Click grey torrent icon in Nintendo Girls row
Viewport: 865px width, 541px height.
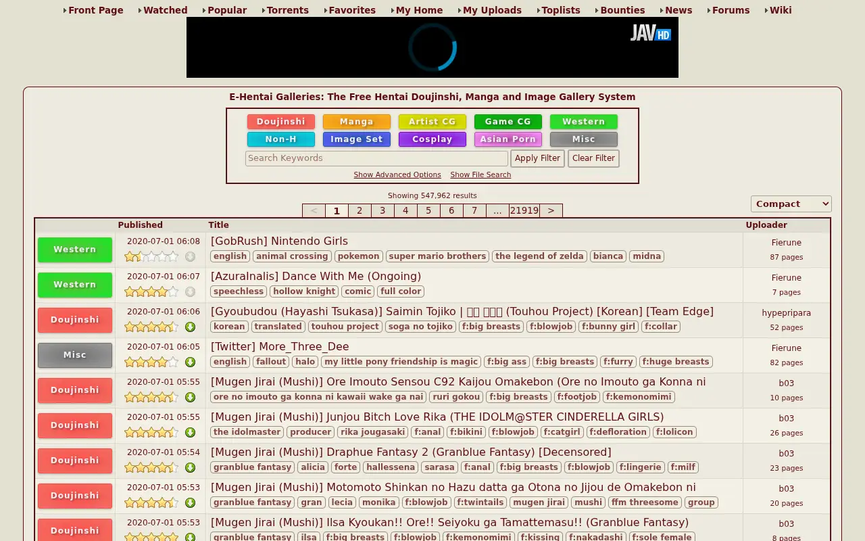[x=190, y=256]
